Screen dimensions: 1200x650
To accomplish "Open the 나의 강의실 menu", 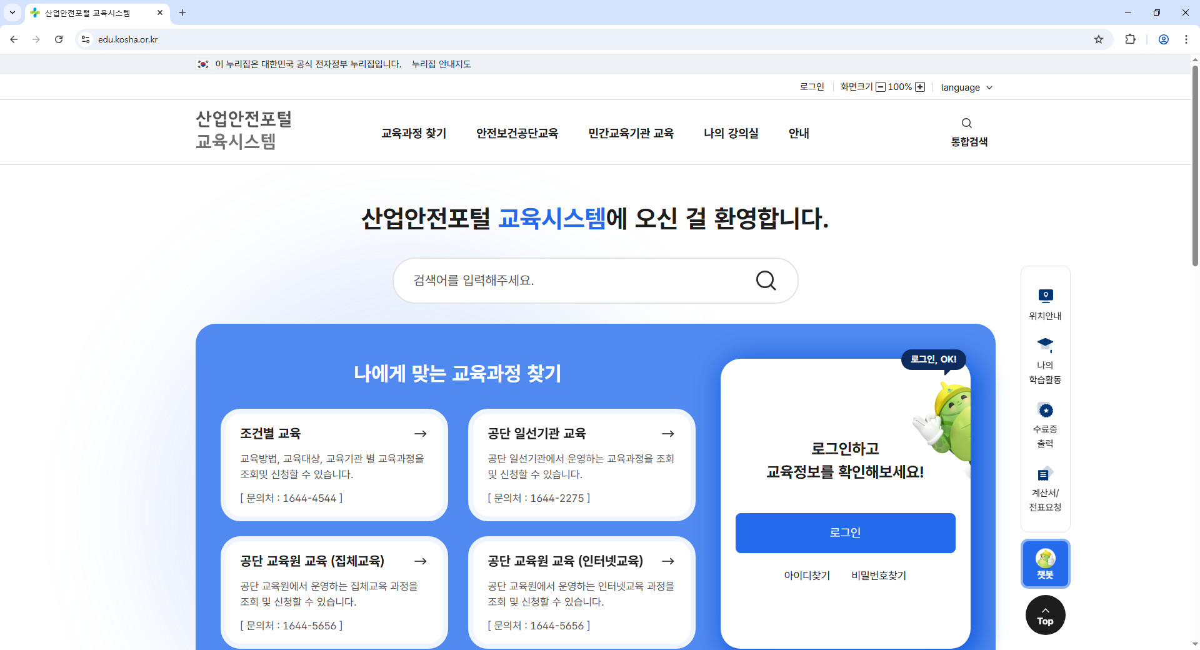I will pos(731,133).
